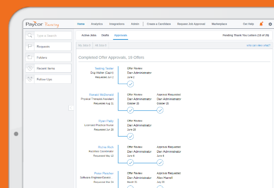Click the who can view what link
Viewport: 274px width, 188px height.
258,45
